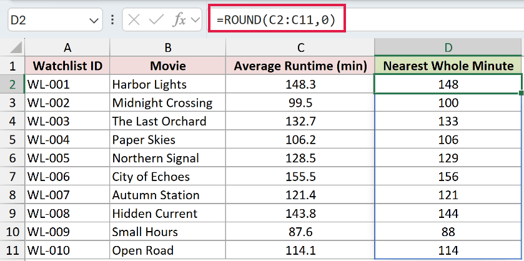This screenshot has height=261, width=524.
Task: Click the Select All corner triangle
Action: click(16, 47)
